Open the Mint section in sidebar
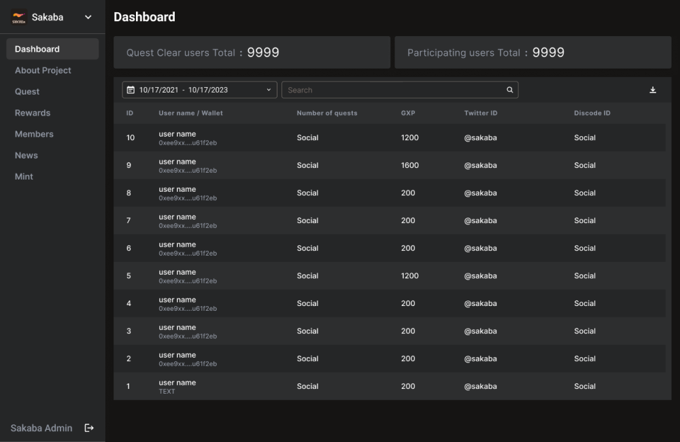 click(x=24, y=176)
